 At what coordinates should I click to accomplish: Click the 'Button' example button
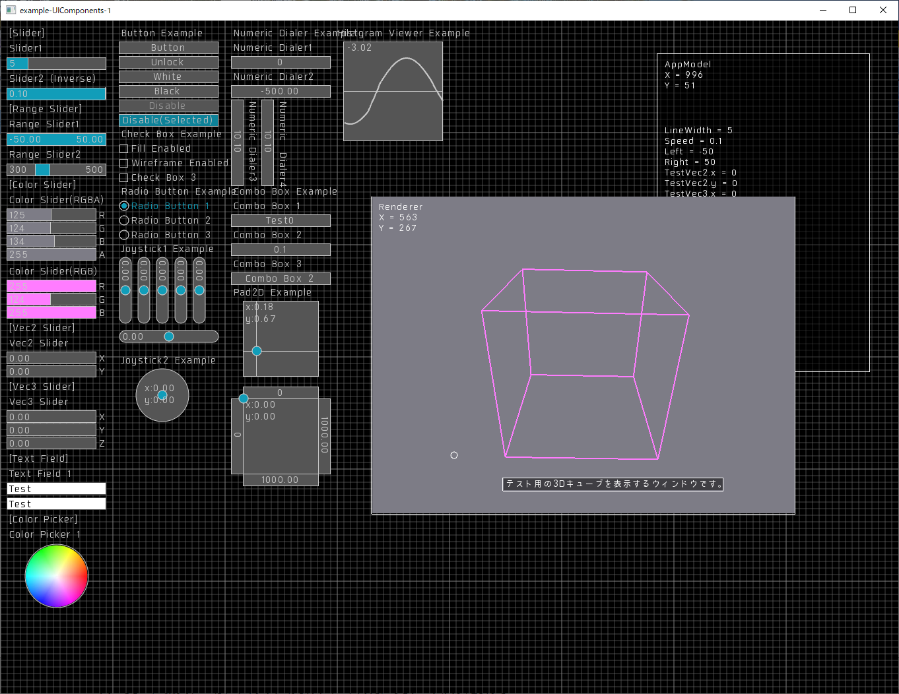point(168,47)
